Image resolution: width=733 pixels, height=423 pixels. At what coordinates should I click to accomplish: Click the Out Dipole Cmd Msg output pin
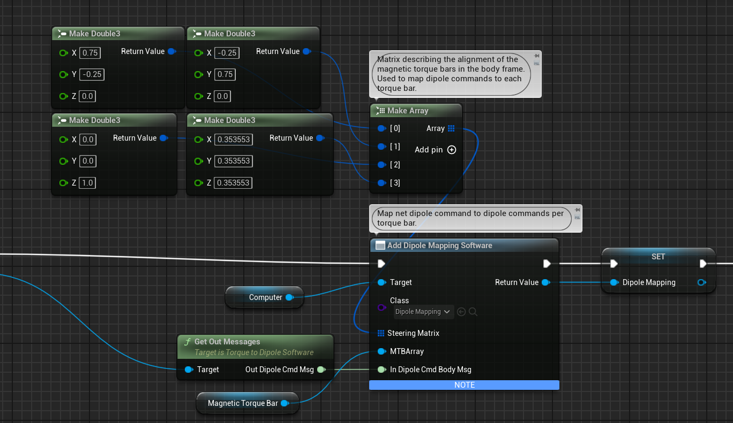coord(321,370)
